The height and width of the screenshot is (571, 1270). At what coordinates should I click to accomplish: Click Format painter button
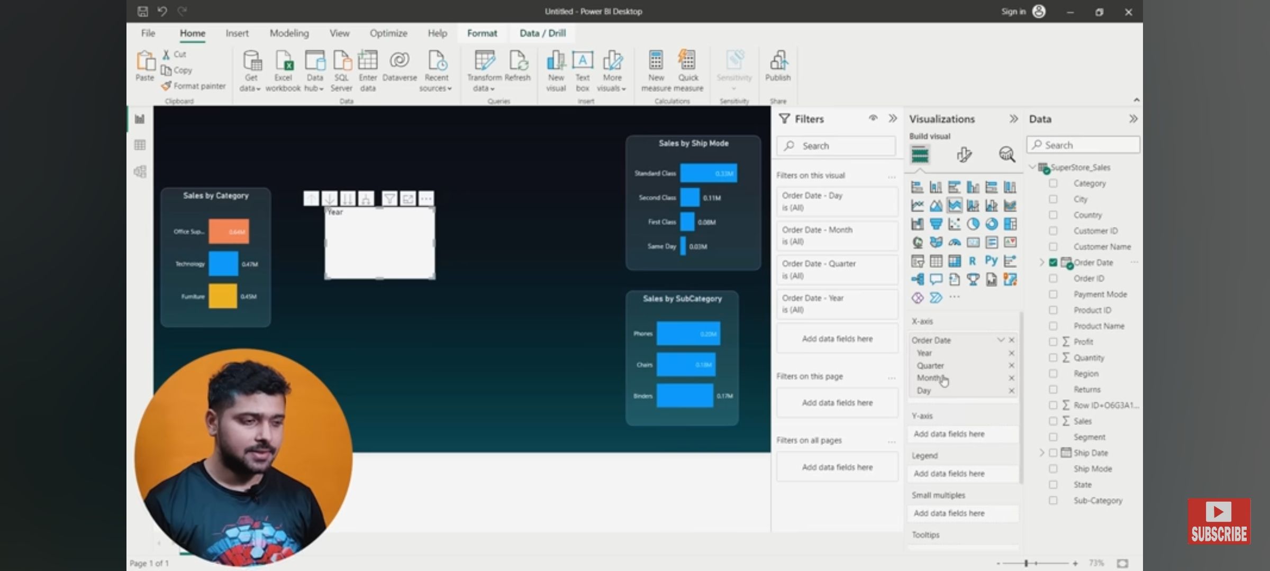[194, 86]
